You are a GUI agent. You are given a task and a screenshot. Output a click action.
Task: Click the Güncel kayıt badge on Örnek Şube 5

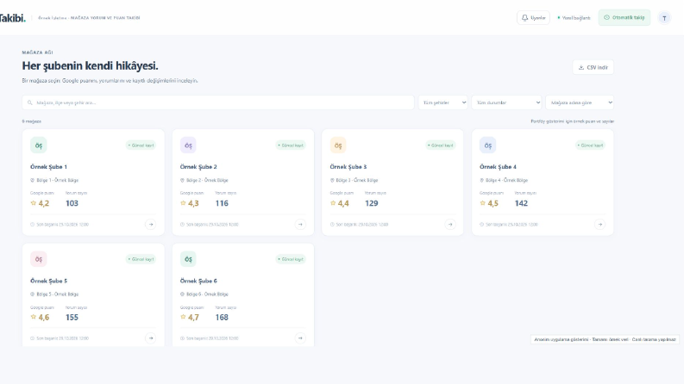coord(141,259)
